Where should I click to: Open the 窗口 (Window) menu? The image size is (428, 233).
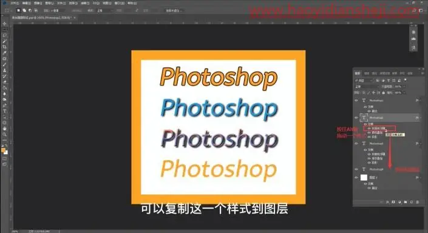120,3
